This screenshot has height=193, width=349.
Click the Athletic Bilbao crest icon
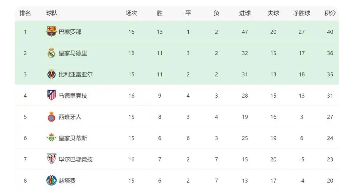tap(51, 159)
